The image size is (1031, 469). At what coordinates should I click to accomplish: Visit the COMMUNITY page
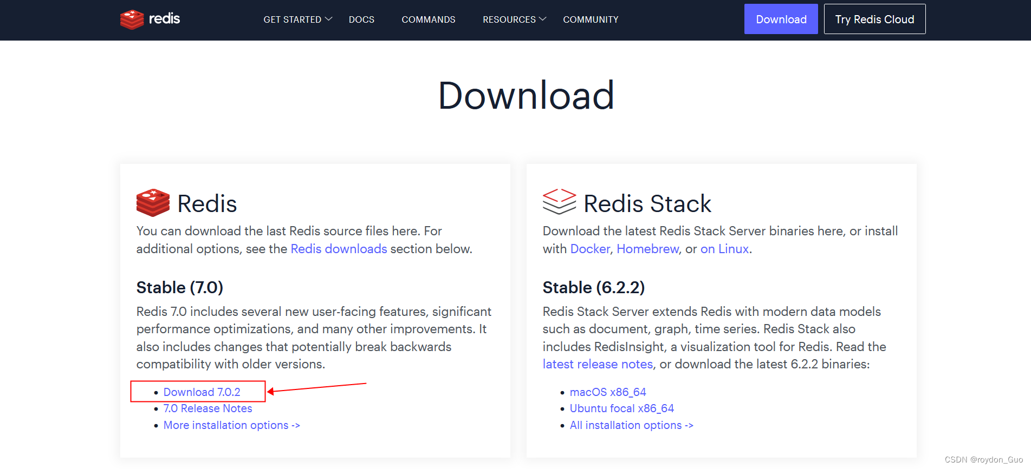pos(591,19)
